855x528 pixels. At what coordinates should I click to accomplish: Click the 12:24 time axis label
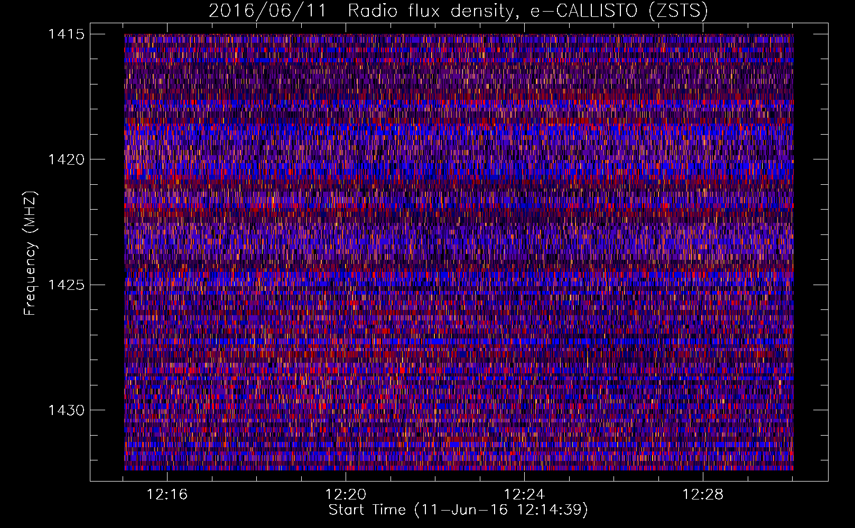[x=524, y=495]
